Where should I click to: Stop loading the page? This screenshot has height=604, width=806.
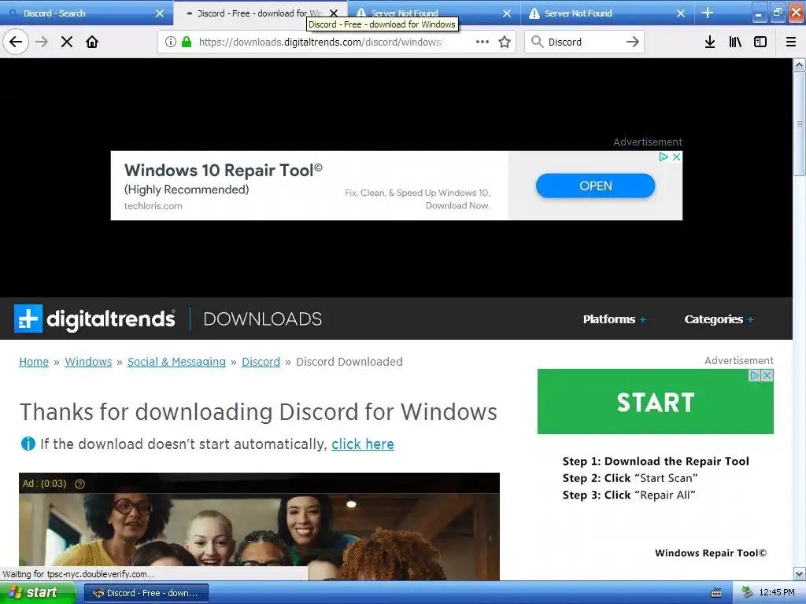pos(67,42)
